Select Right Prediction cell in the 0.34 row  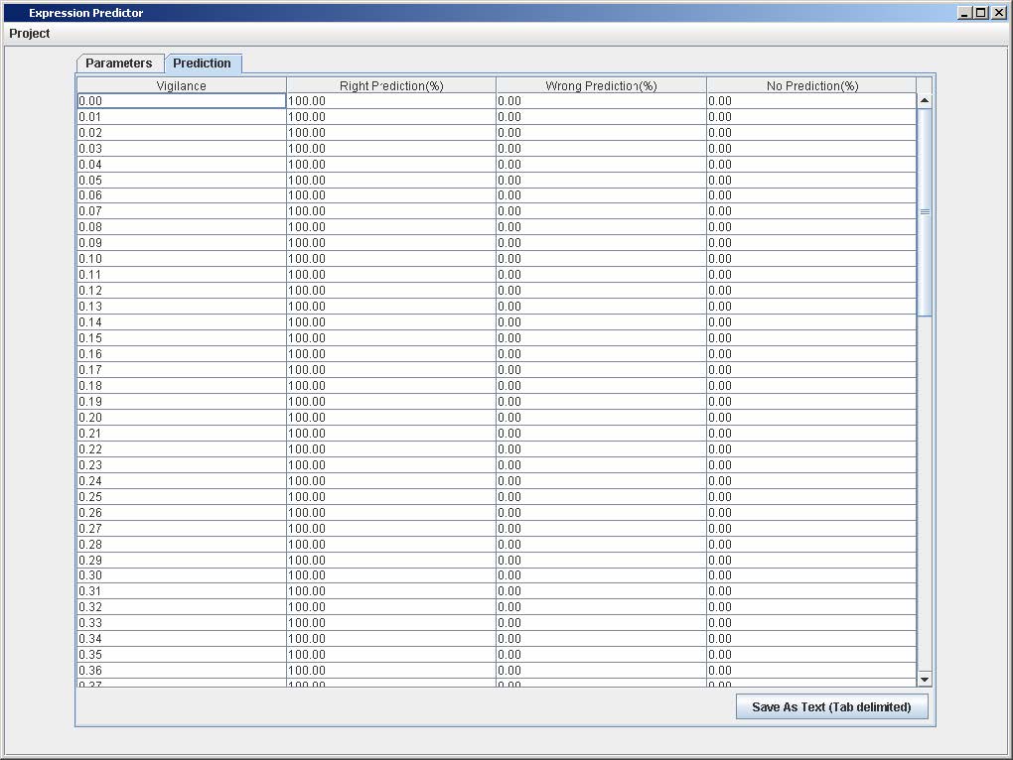[x=391, y=639]
